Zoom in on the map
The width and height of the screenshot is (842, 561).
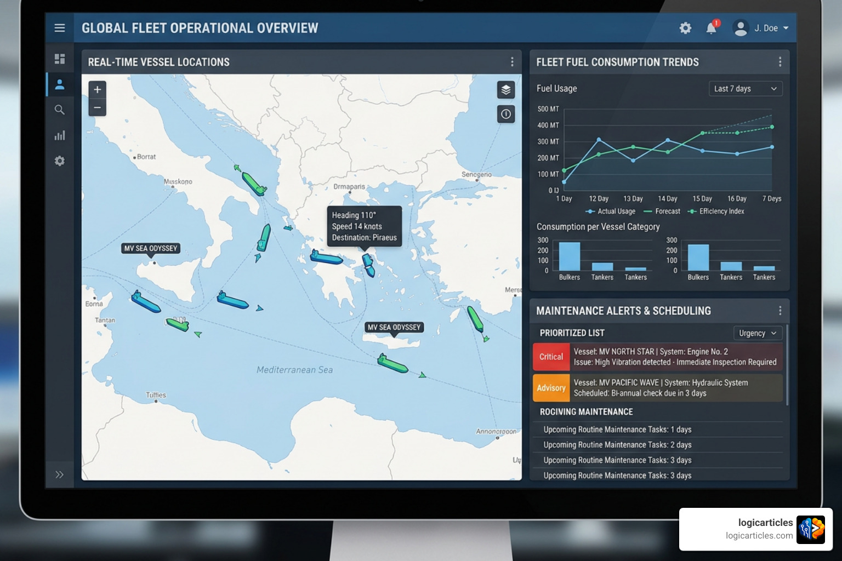97,90
